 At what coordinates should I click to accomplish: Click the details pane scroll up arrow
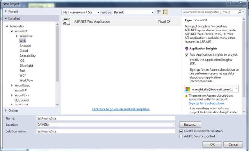click(x=244, y=19)
